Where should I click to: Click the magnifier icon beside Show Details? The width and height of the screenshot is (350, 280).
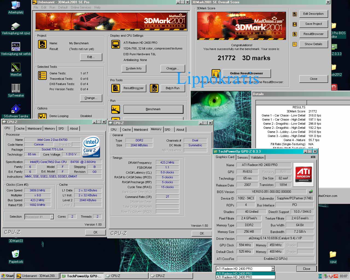pos(295,44)
